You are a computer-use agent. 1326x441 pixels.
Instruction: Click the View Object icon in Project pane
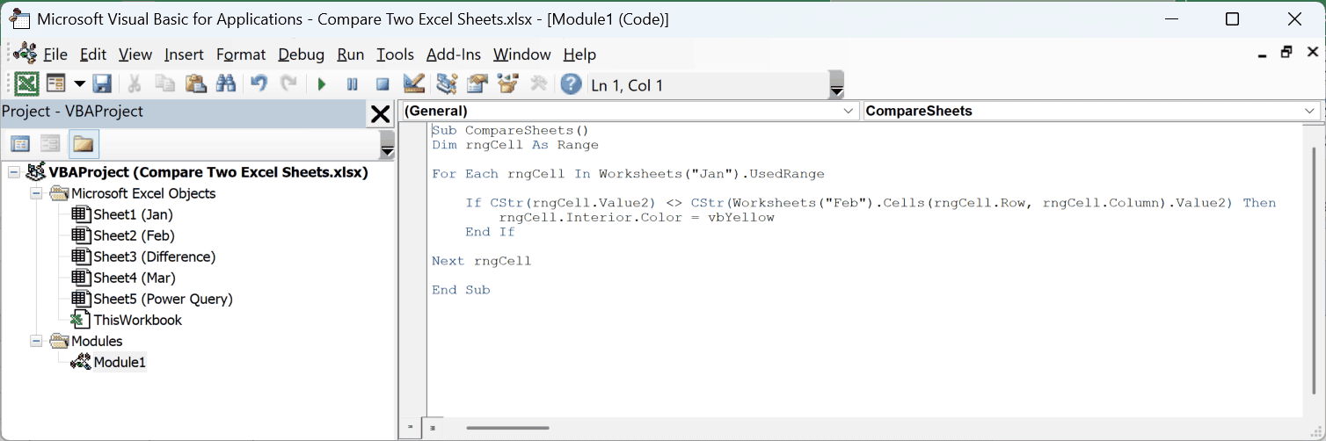click(x=51, y=144)
